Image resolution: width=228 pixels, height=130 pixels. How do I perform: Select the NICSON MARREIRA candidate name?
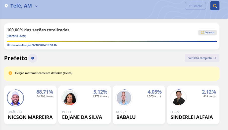pyautogui.click(x=30, y=117)
